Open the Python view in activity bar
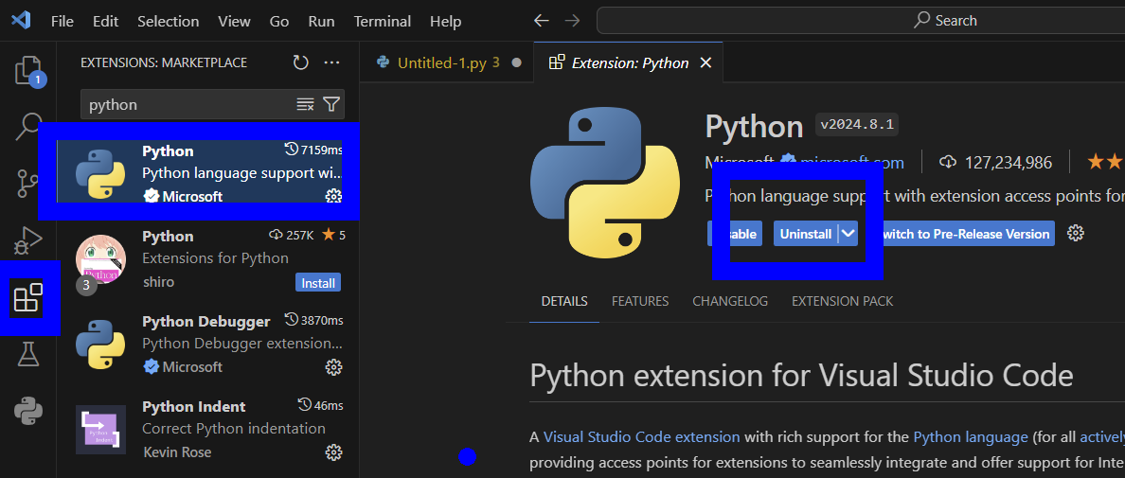The image size is (1125, 478). pos(28,411)
